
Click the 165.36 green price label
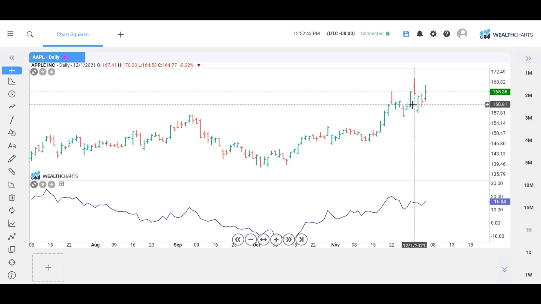point(500,92)
